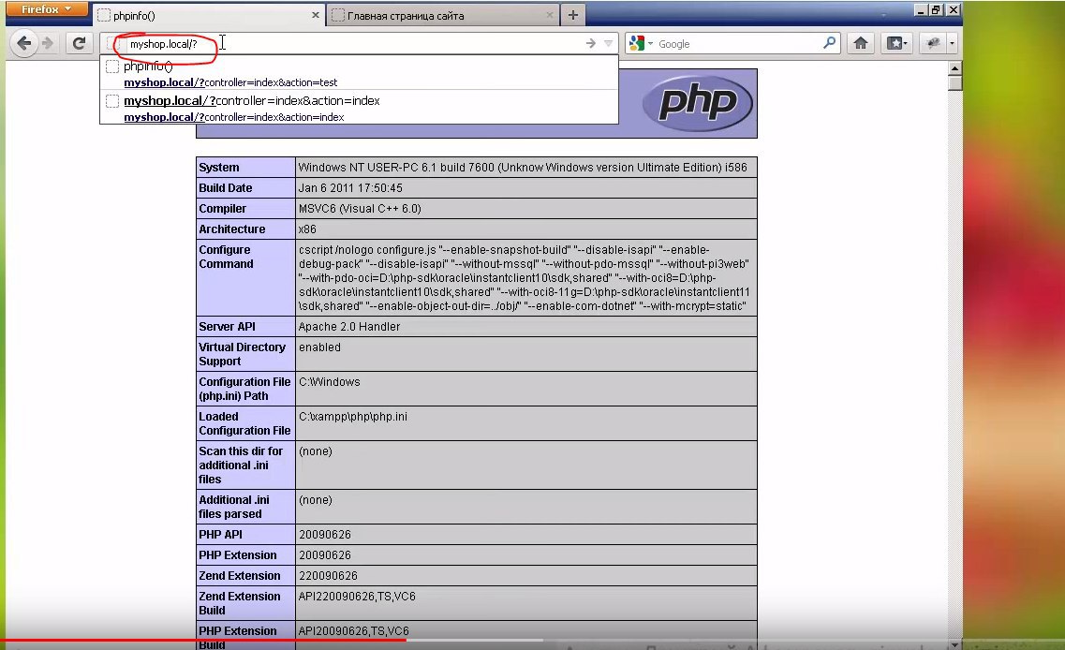Click the C:\Windows path value
This screenshot has width=1065, height=650.
click(x=330, y=382)
